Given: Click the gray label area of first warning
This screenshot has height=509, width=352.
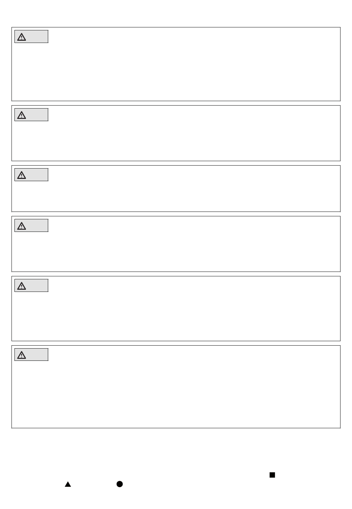Looking at the screenshot, I should 31,37.
